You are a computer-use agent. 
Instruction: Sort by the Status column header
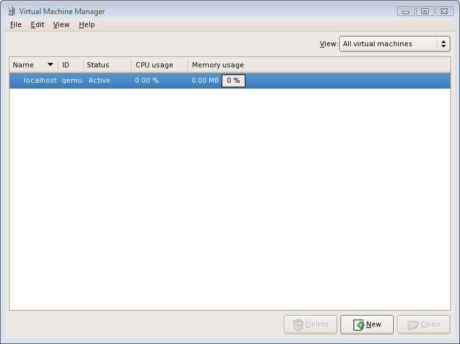[x=107, y=65]
